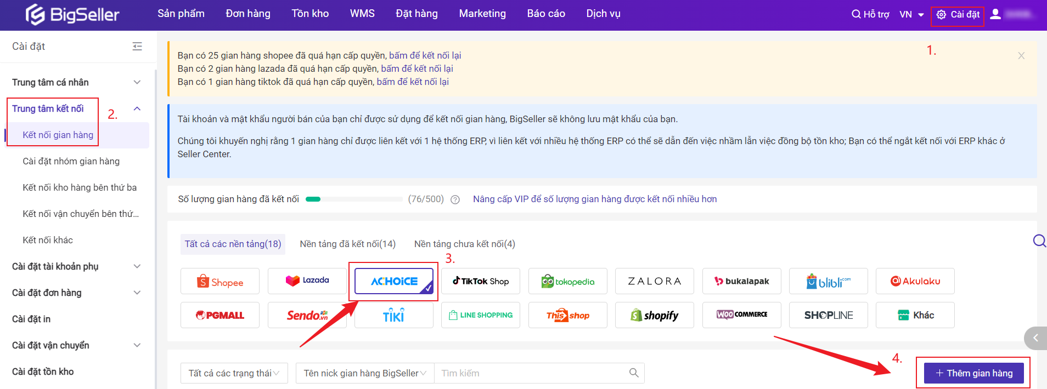Select the Shopee platform
The height and width of the screenshot is (389, 1047).
(220, 282)
